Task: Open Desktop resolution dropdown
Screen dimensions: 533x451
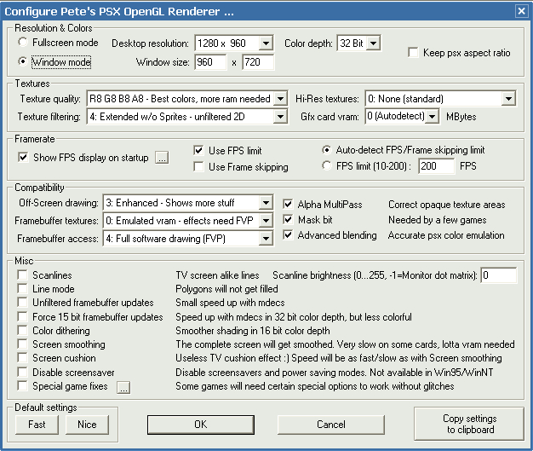Action: 266,43
